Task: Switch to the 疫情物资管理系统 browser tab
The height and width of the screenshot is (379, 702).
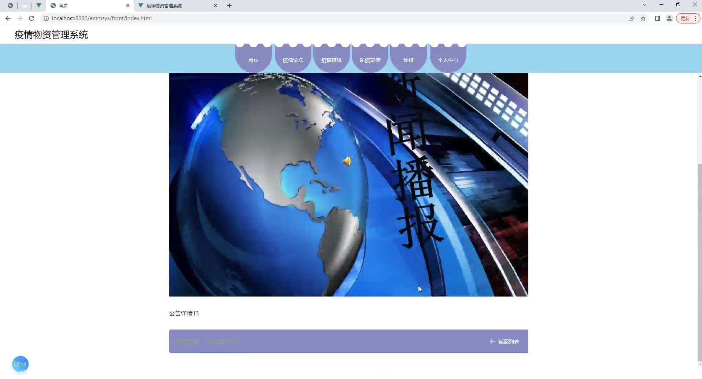Action: [x=178, y=5]
